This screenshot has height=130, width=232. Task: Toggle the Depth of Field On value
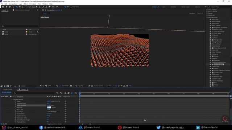(x=47, y=104)
